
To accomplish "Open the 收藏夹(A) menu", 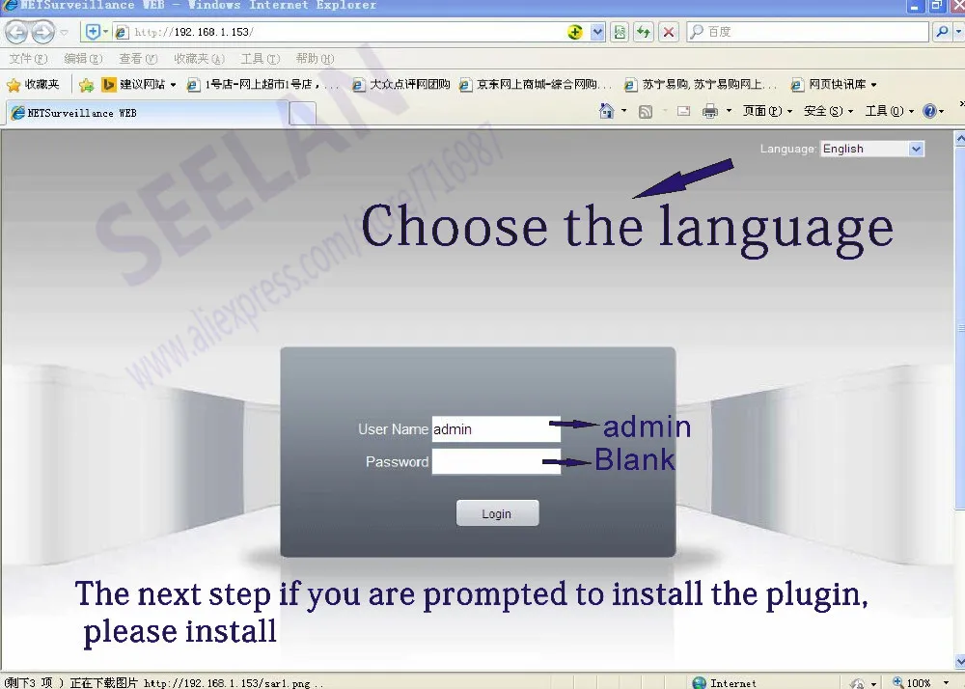I will pos(199,59).
